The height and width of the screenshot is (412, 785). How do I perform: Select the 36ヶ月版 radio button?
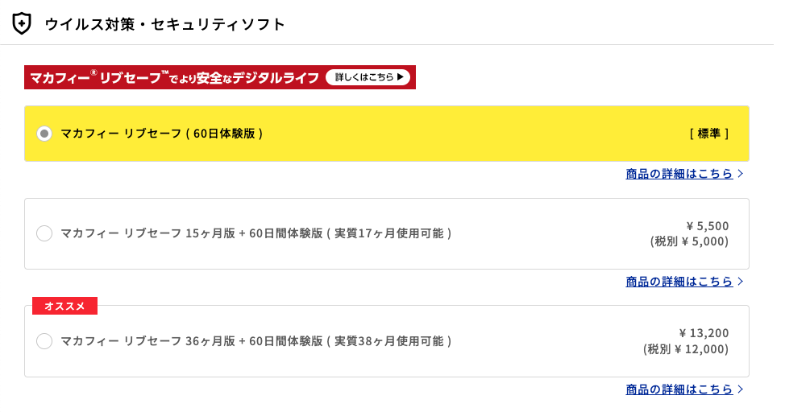point(44,341)
